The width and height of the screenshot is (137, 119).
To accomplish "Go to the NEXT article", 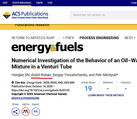I will 130,38.
